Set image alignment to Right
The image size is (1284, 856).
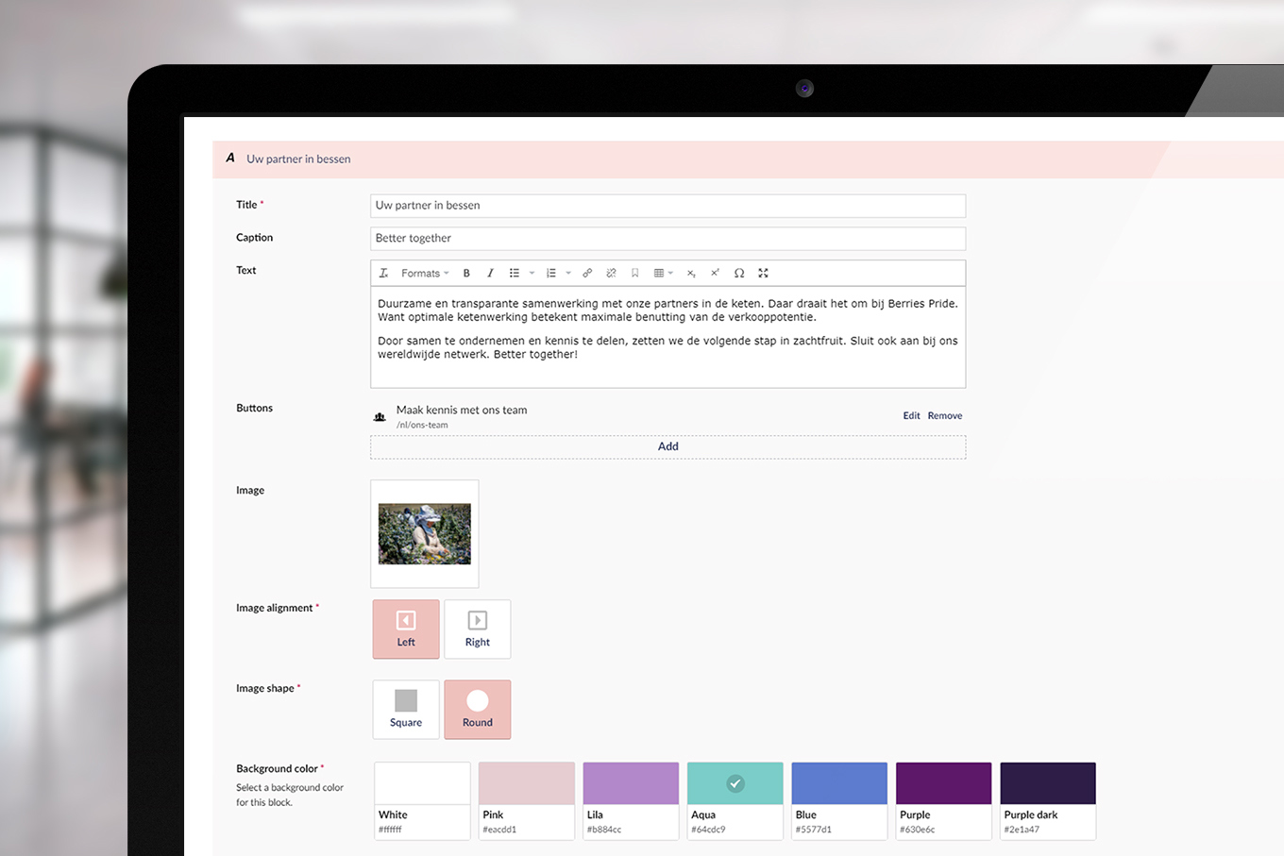click(477, 629)
